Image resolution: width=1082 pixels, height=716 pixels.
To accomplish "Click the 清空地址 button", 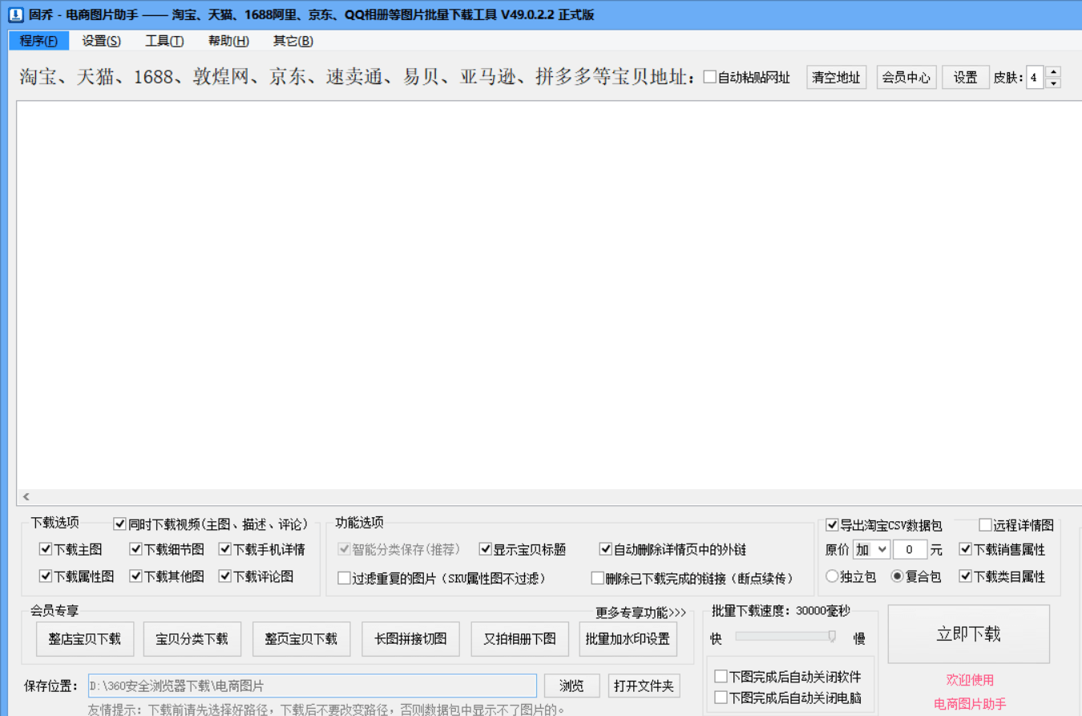I will [x=836, y=77].
